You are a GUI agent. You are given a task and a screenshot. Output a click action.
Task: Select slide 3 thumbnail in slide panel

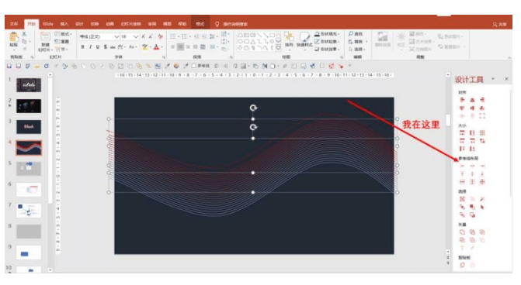(29, 126)
